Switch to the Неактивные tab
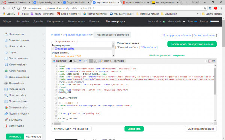 click(x=33, y=137)
